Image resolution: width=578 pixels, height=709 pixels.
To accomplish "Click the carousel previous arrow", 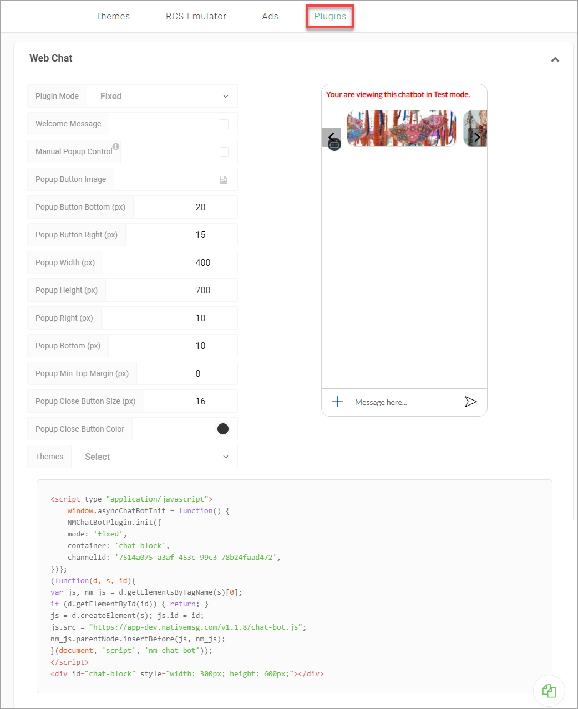I will coord(331,137).
